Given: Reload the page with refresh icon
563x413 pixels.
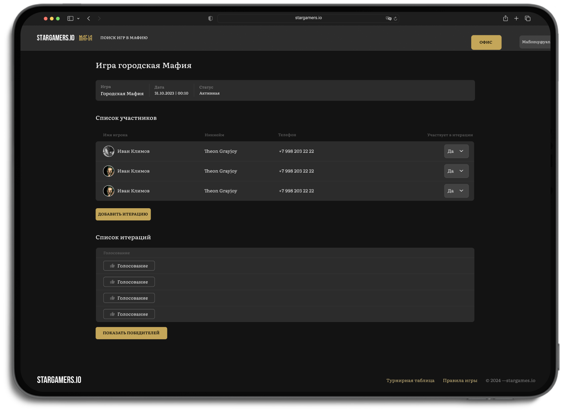Looking at the screenshot, I should (396, 18).
